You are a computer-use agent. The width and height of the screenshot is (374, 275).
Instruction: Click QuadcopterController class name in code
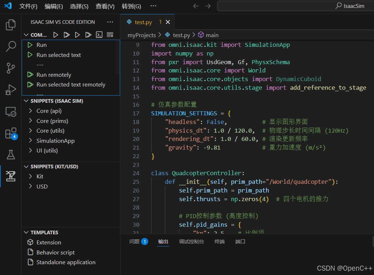(207, 173)
